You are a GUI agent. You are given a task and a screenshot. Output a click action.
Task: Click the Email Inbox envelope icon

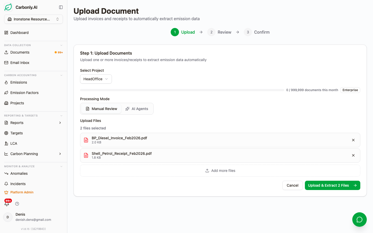point(6,63)
